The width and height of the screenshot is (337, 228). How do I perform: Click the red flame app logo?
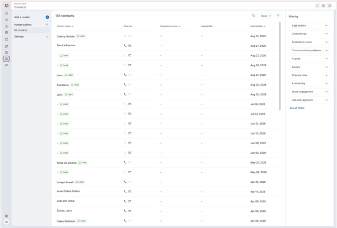[7, 6]
